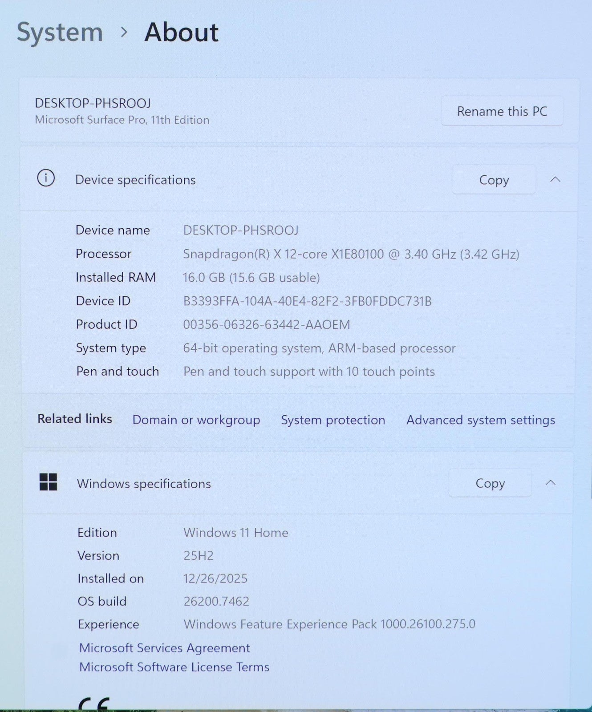
Task: Open the Domain or workgroup link
Action: (x=196, y=420)
